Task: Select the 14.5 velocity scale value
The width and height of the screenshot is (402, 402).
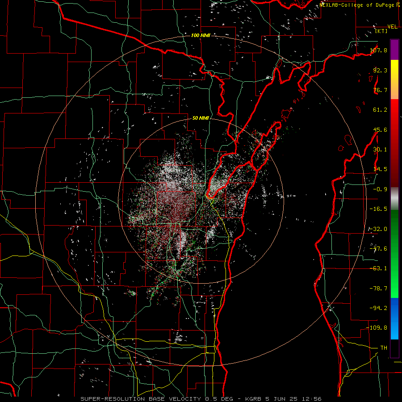Action: [380, 169]
